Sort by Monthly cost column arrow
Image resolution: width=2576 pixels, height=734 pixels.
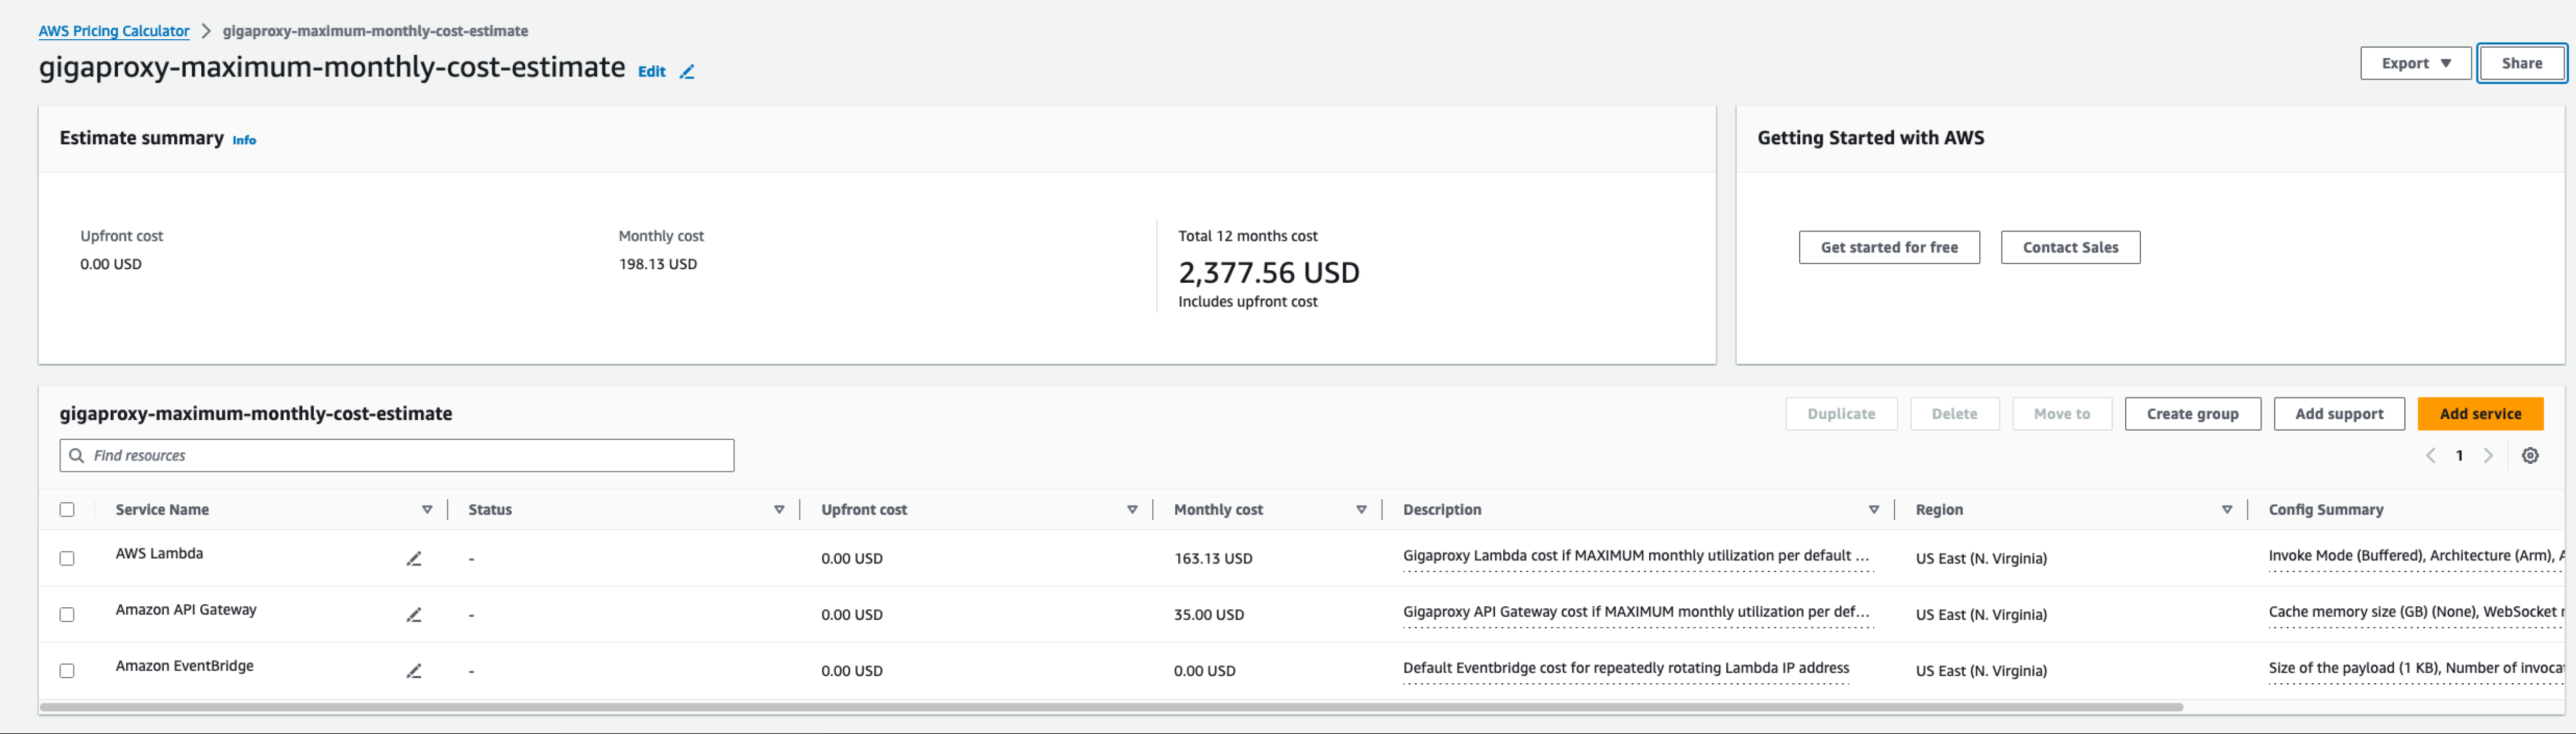(x=1361, y=509)
